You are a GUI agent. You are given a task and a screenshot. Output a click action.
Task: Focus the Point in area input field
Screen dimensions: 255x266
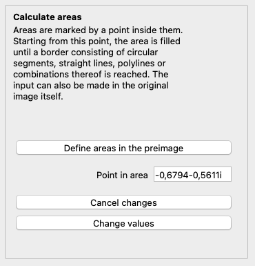click(x=192, y=174)
